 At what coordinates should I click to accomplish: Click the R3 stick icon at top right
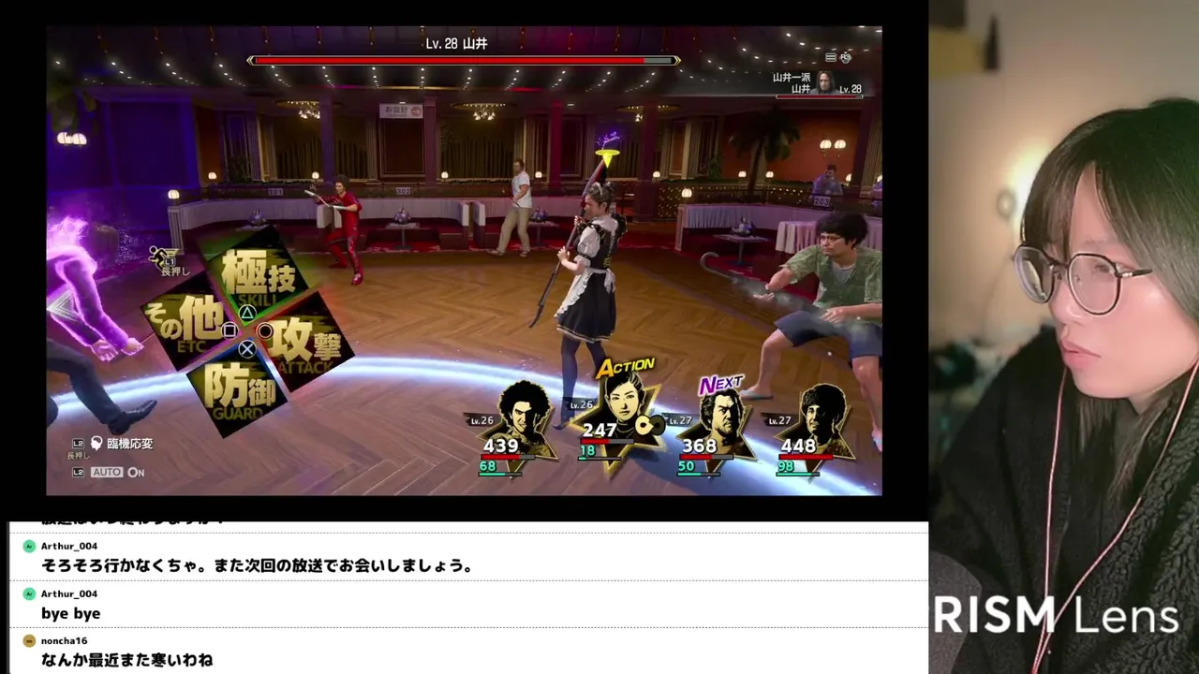(846, 57)
